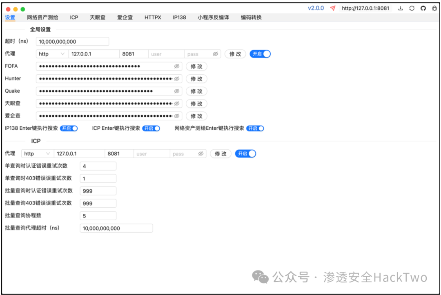This screenshot has width=441, height=295.
Task: Click 修改 button for ICP 代理
Action: click(x=220, y=154)
